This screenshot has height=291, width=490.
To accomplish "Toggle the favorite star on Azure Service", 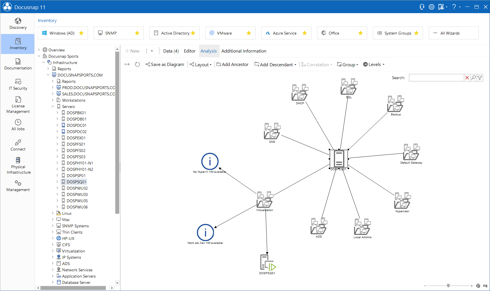I will point(305,33).
